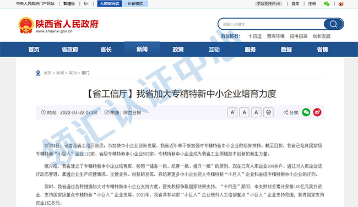Open the 数据 navigation tab
Viewport: 358px width, 207px height.
[286, 50]
